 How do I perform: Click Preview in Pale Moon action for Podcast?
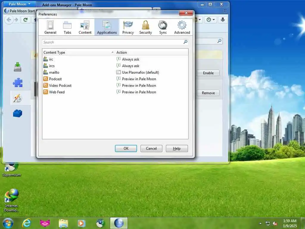tap(139, 79)
